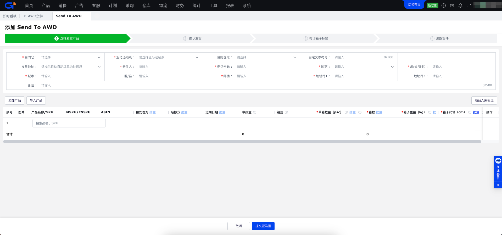The width and height of the screenshot is (502, 235).
Task: Click the green 新功能 badge
Action: point(433,5)
